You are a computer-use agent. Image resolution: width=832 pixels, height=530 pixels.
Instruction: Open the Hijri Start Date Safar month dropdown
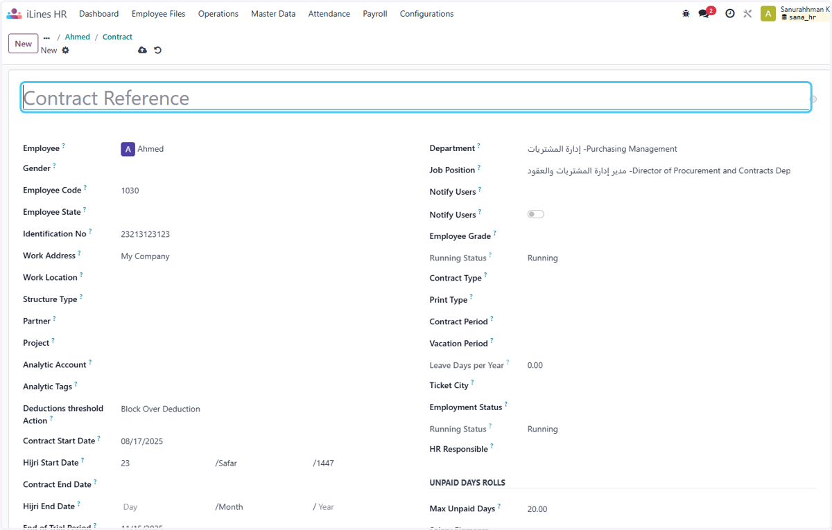point(261,463)
